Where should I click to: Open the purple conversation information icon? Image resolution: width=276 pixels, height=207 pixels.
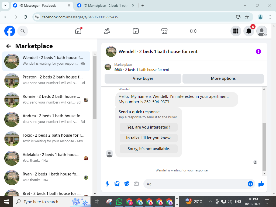pyautogui.click(x=258, y=51)
